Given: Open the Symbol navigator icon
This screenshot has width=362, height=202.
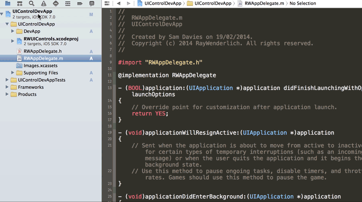Looking at the screenshot, I should (20, 4).
